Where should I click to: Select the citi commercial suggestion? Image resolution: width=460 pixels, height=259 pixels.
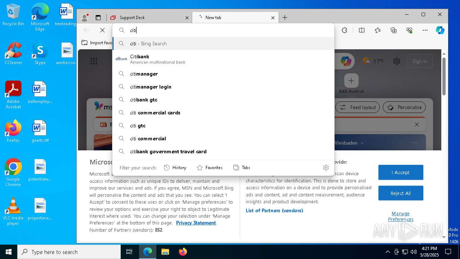pos(223,138)
